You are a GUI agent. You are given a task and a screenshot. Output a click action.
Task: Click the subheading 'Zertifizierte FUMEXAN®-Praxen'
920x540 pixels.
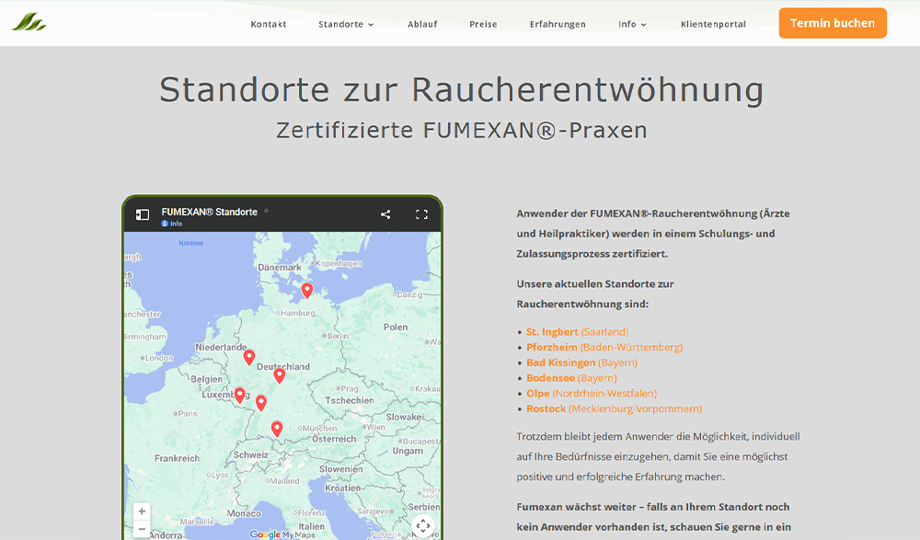click(x=462, y=131)
